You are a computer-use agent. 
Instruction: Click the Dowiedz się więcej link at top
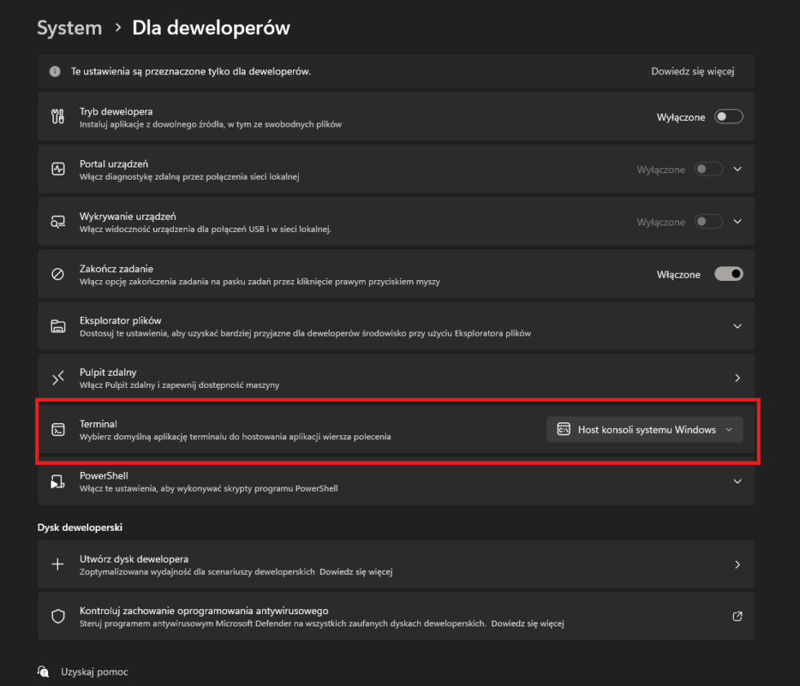tap(692, 72)
